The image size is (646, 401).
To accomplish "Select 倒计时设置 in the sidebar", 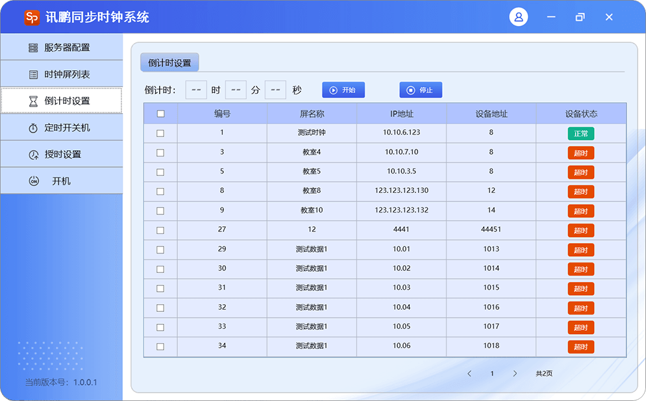I will pos(62,100).
